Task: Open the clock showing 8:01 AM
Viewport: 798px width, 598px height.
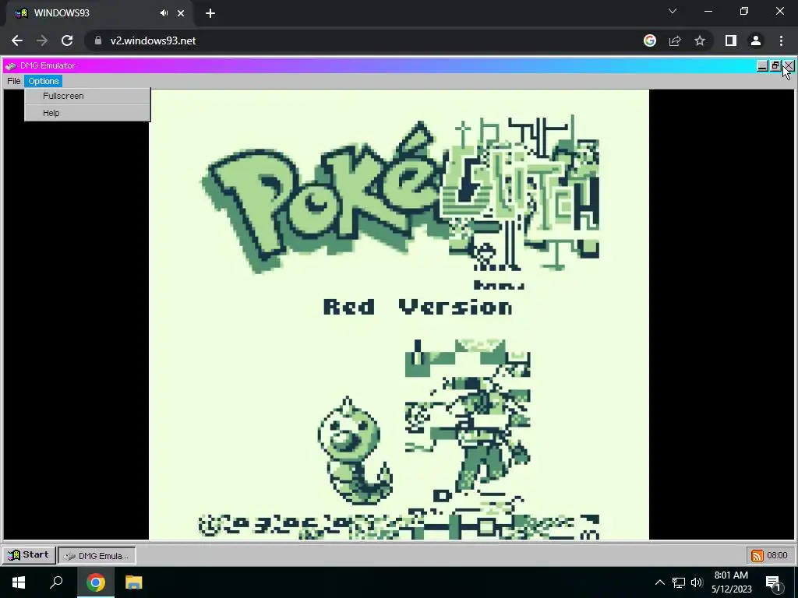Action: (731, 582)
